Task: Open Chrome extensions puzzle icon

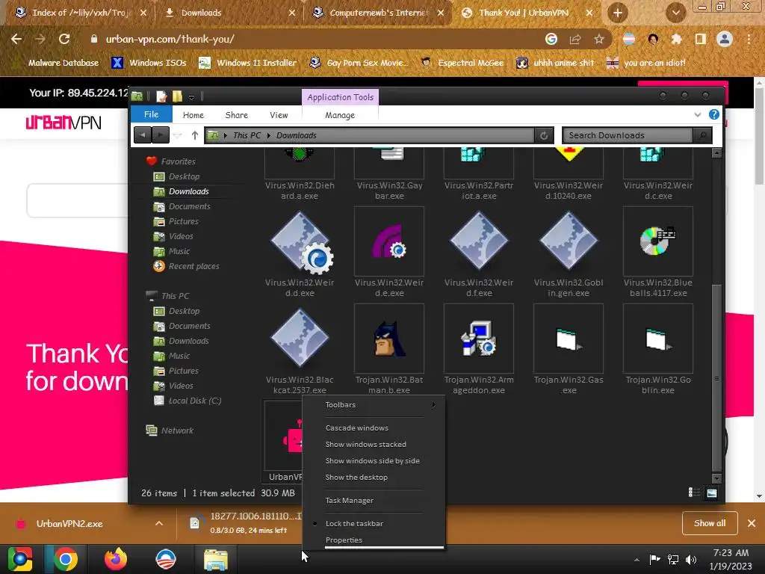Action: click(x=677, y=39)
